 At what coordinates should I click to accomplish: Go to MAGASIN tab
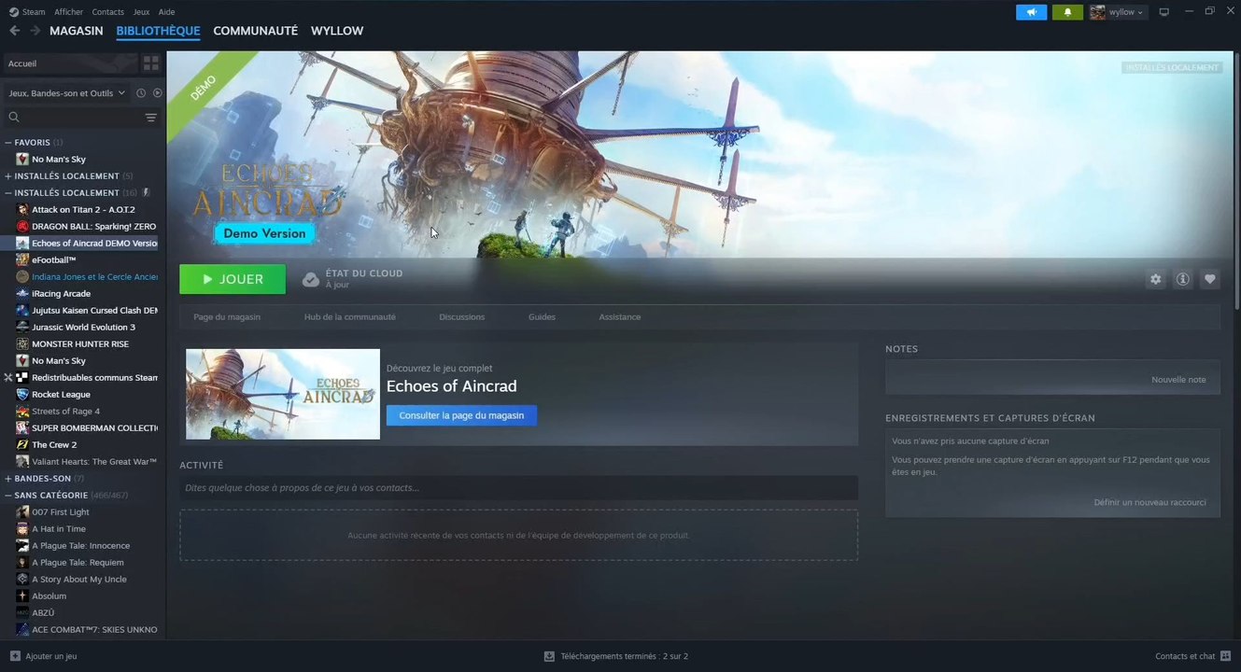coord(77,31)
